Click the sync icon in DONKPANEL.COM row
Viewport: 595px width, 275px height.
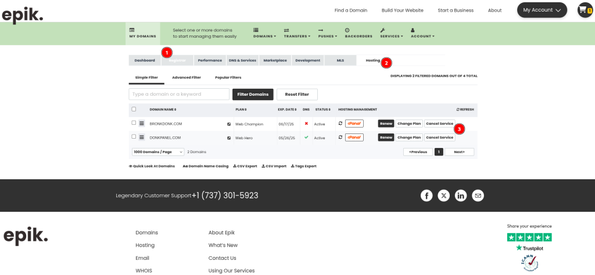[x=340, y=137]
